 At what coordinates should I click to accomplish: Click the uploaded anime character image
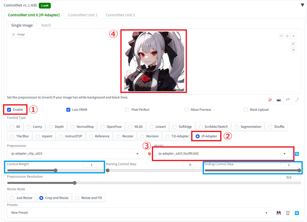(x=153, y=61)
